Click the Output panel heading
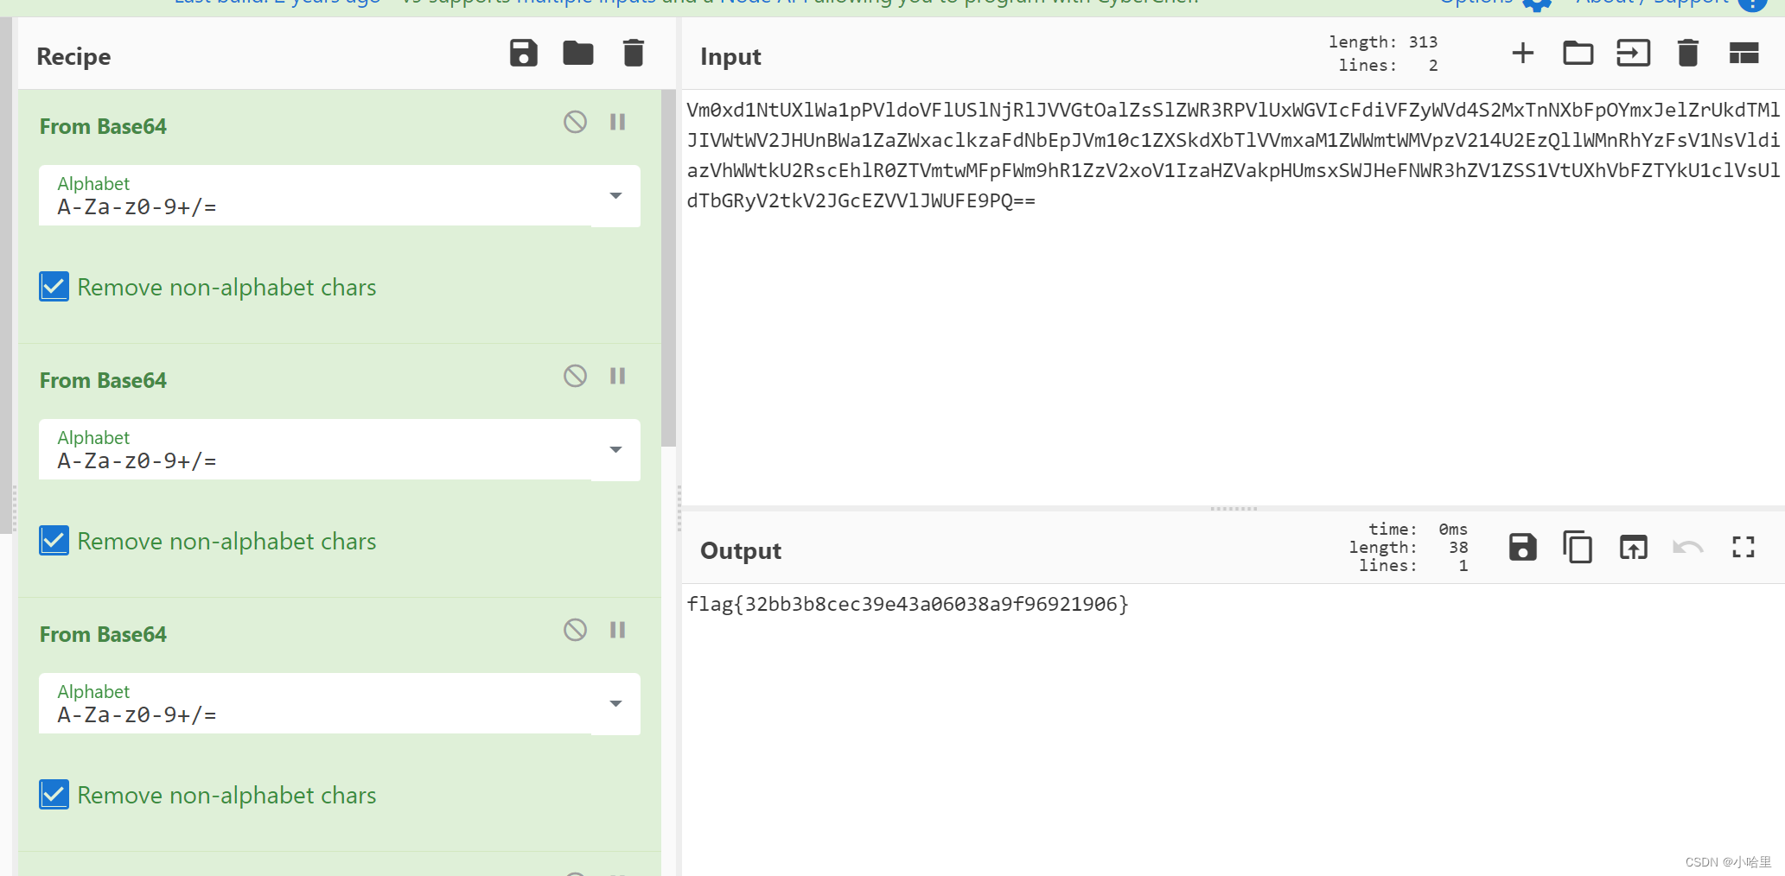The height and width of the screenshot is (876, 1785). click(741, 551)
